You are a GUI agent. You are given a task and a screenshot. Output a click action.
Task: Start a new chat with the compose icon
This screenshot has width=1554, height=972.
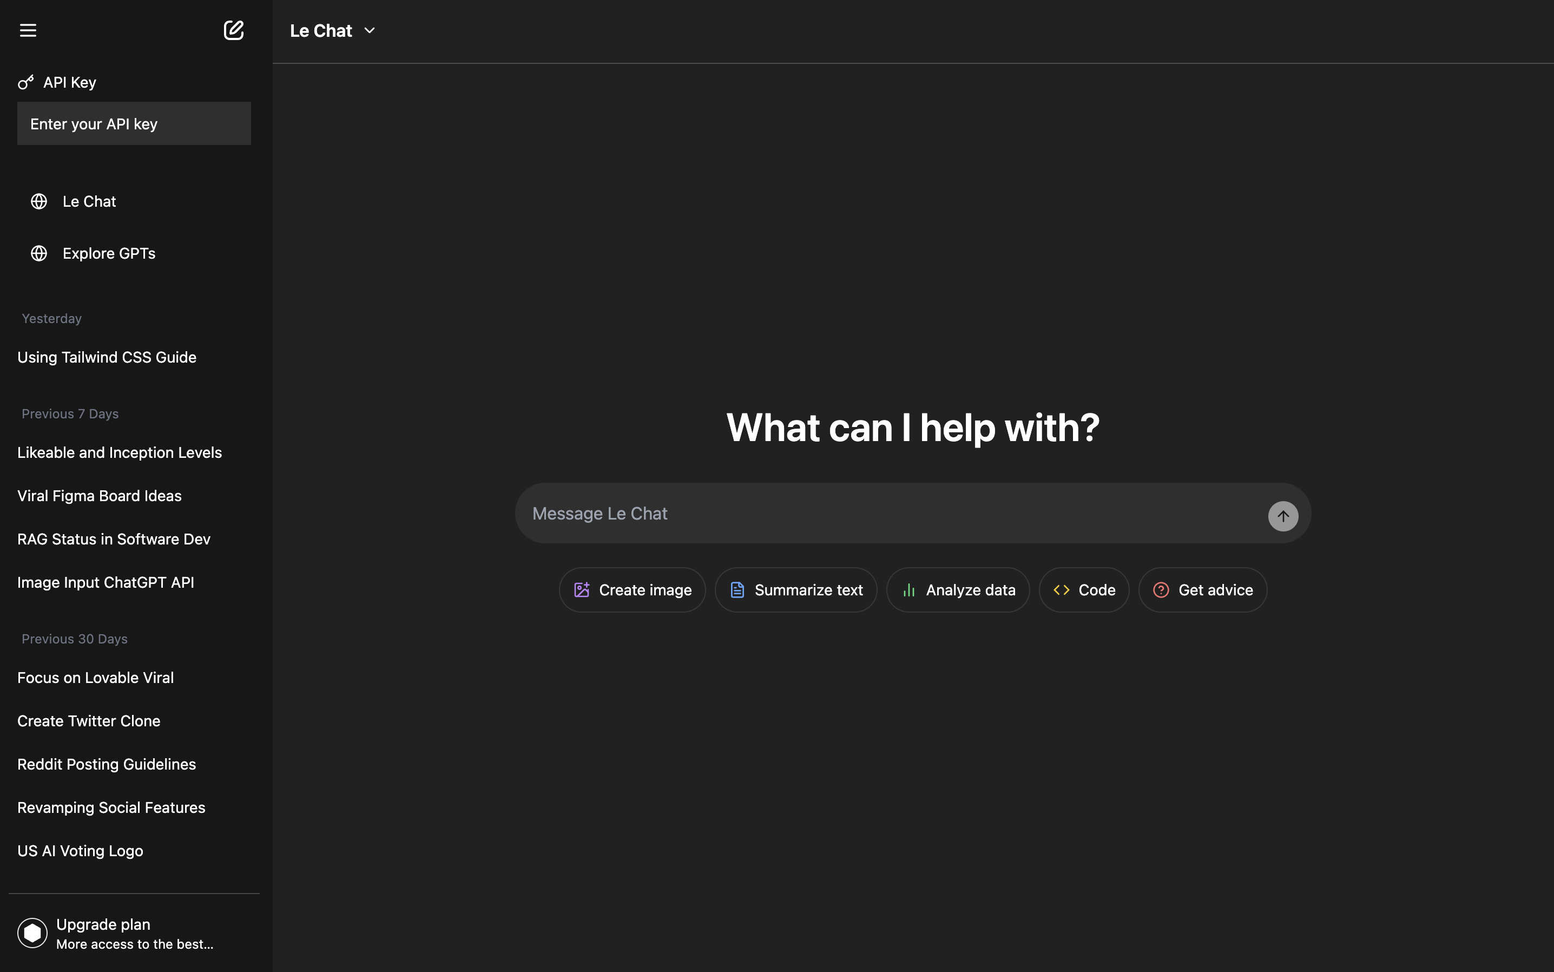point(233,30)
